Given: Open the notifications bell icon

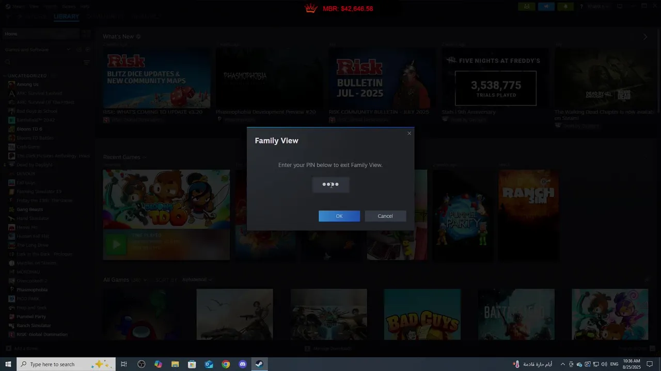Looking at the screenshot, I should click(565, 6).
